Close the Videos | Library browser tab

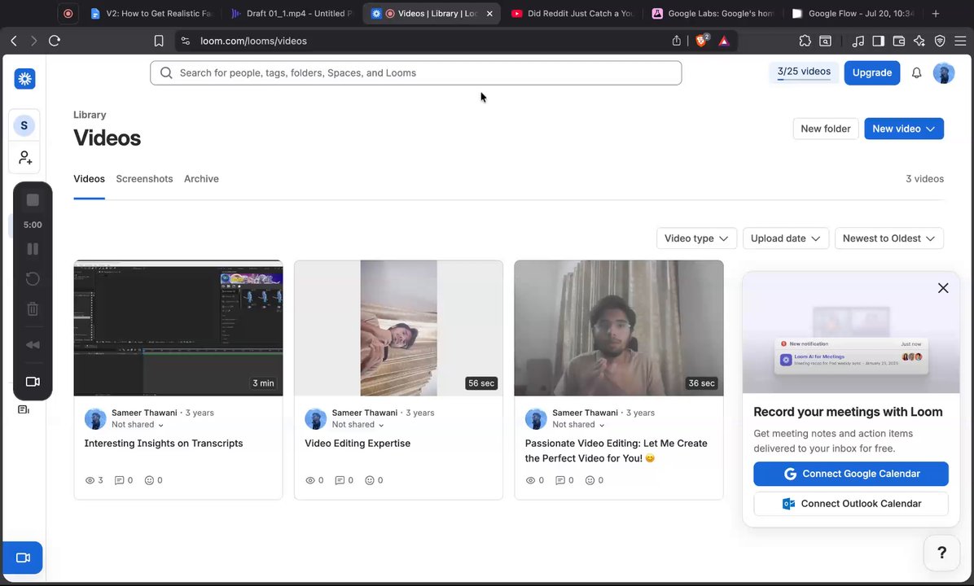[x=489, y=14]
